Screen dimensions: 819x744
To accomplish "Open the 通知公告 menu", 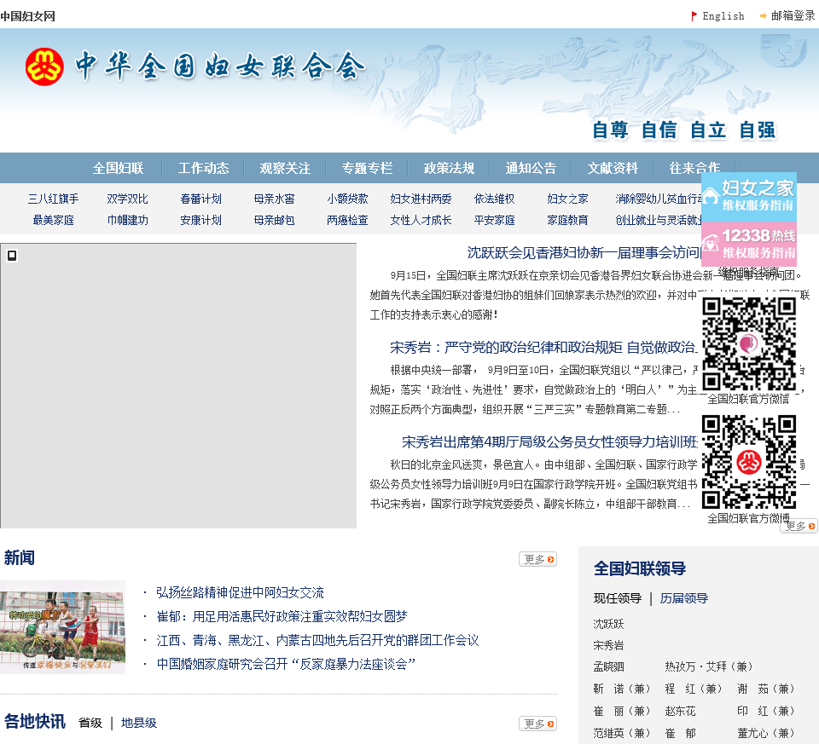I will (531, 168).
